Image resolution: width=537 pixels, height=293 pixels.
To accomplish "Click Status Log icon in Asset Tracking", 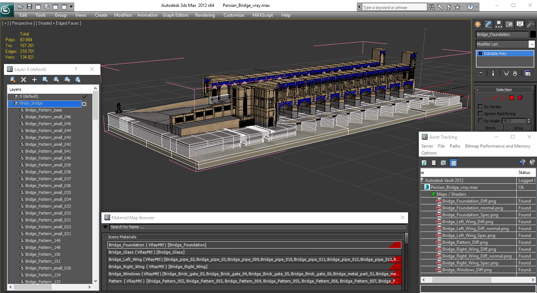I will coord(434,163).
